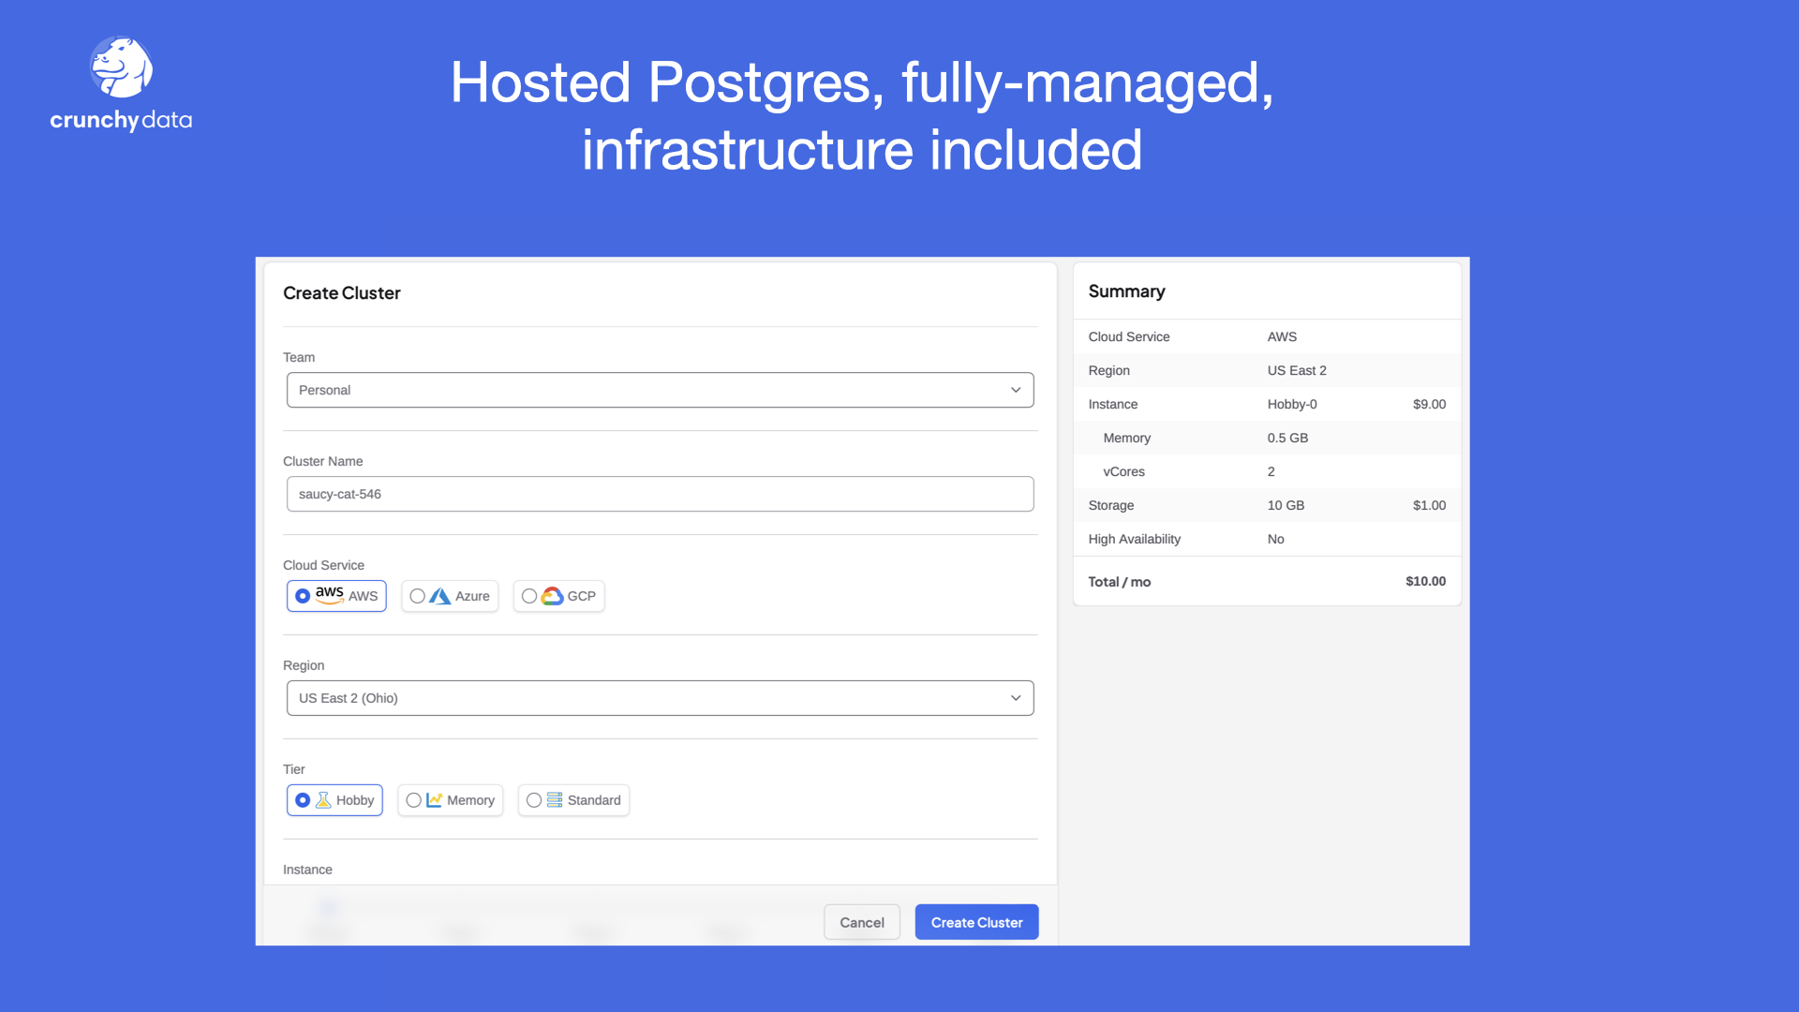Click the Cluster Name field label
1799x1012 pixels.
pyautogui.click(x=322, y=461)
